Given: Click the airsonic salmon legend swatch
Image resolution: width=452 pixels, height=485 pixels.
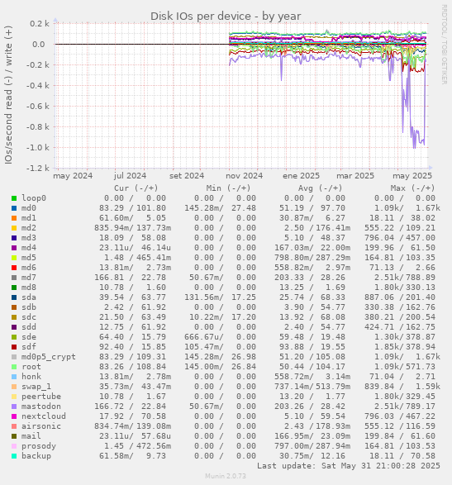Looking at the screenshot, I should pyautogui.click(x=14, y=426).
